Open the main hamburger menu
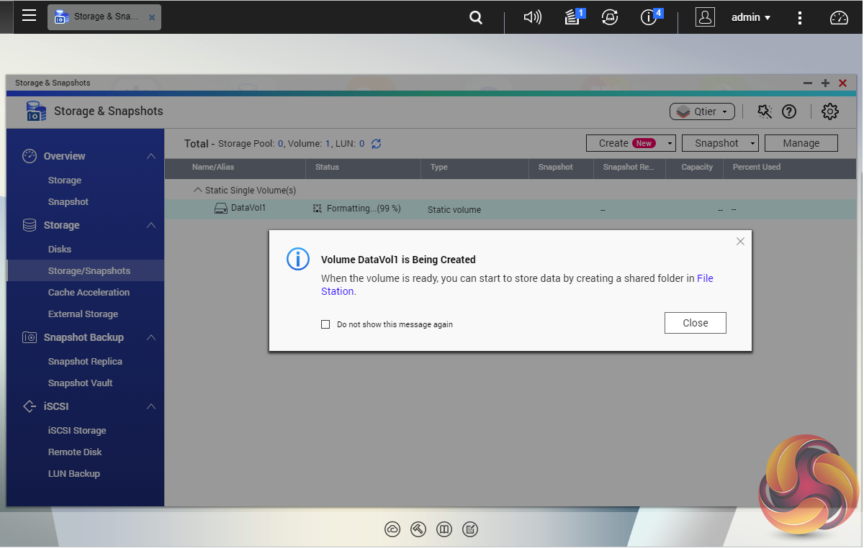Screen dimensions: 864x548 pos(29,16)
